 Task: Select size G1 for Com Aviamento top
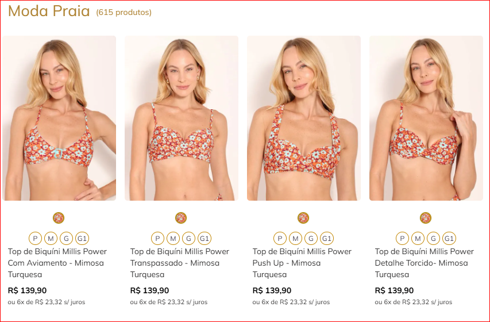click(82, 238)
